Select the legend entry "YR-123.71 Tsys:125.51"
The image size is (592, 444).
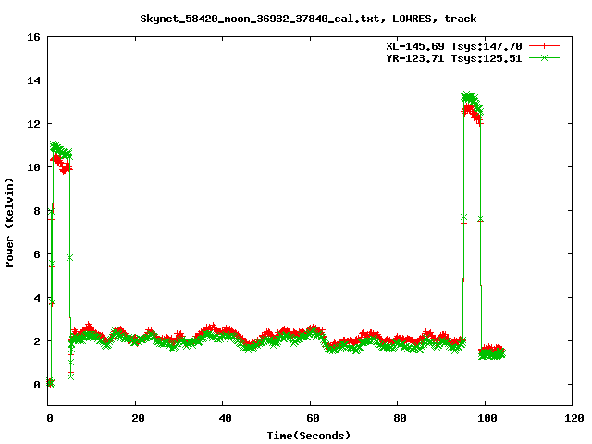click(x=454, y=58)
